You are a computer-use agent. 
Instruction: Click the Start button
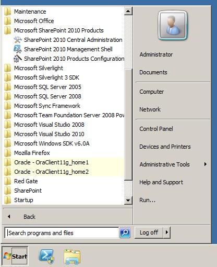pos(15,256)
